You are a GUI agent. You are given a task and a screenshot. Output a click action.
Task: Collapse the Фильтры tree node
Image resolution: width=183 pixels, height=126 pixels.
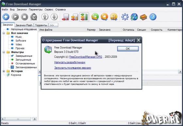click(4, 52)
